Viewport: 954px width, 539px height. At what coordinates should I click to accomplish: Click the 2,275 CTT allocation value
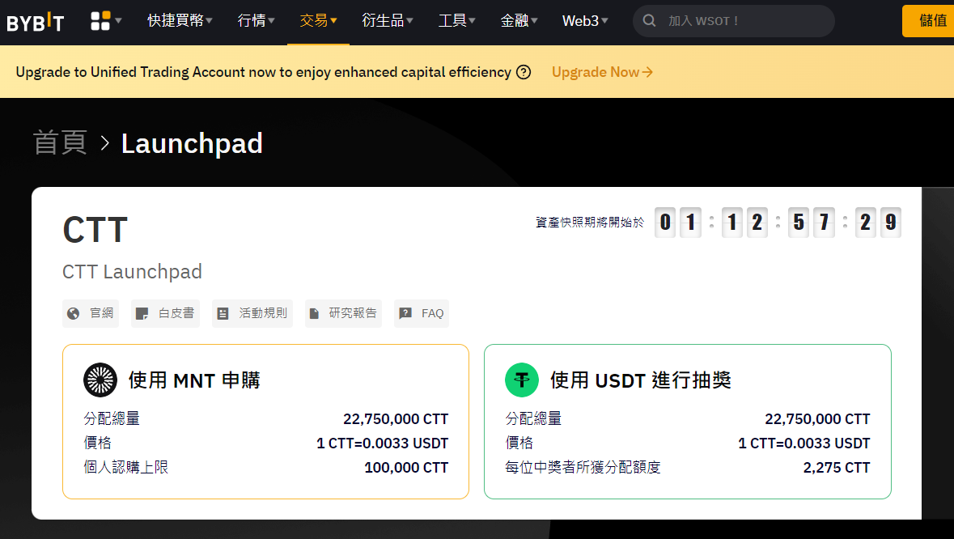pos(837,467)
